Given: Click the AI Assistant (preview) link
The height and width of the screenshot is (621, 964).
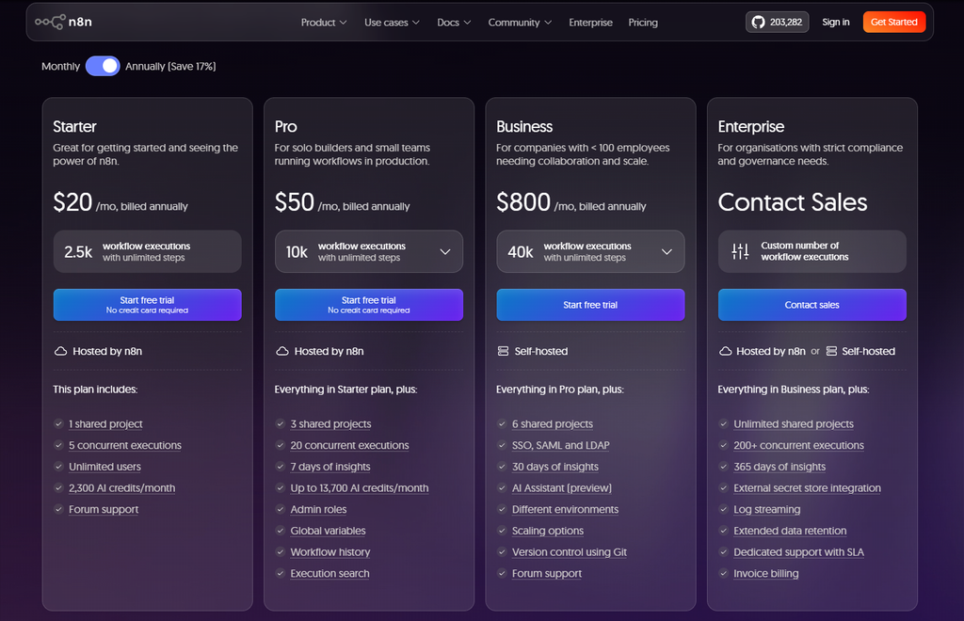Looking at the screenshot, I should click(562, 487).
